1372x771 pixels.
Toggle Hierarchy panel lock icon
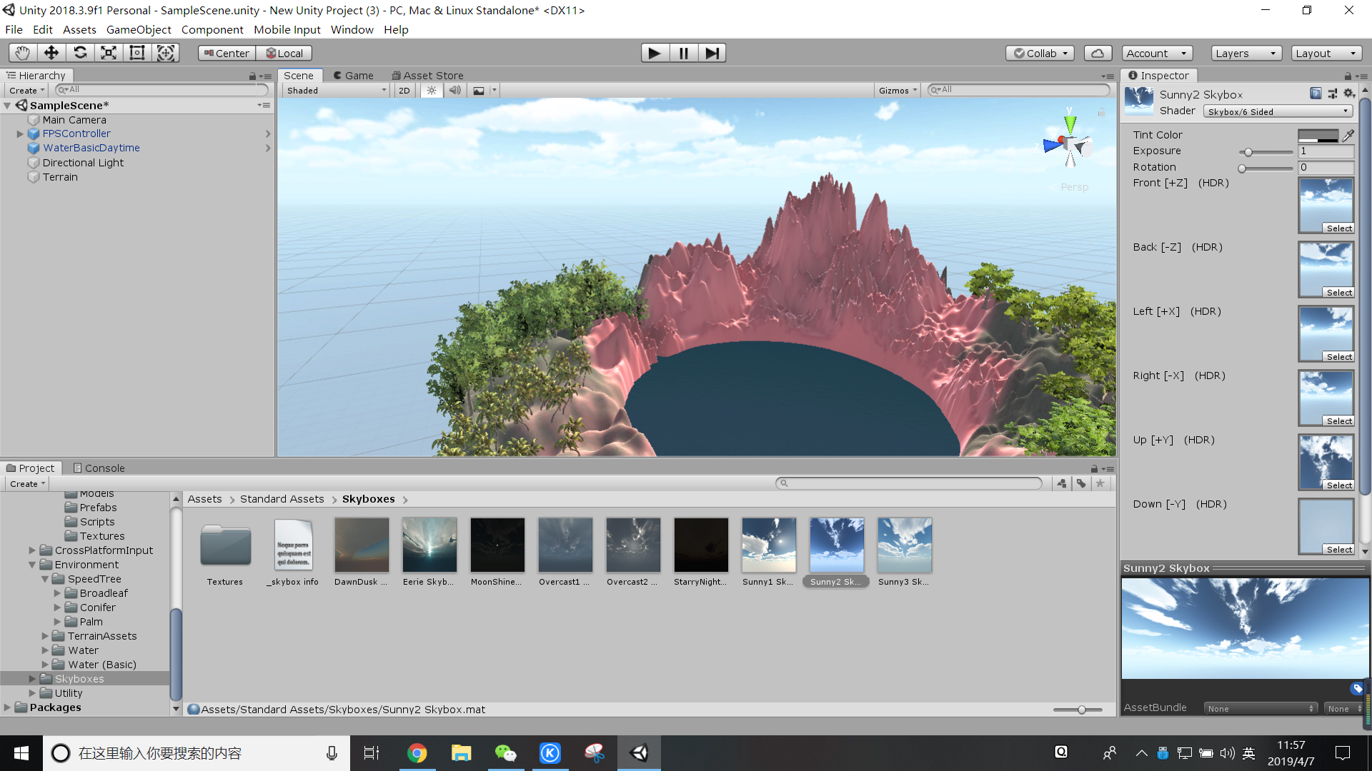(252, 76)
